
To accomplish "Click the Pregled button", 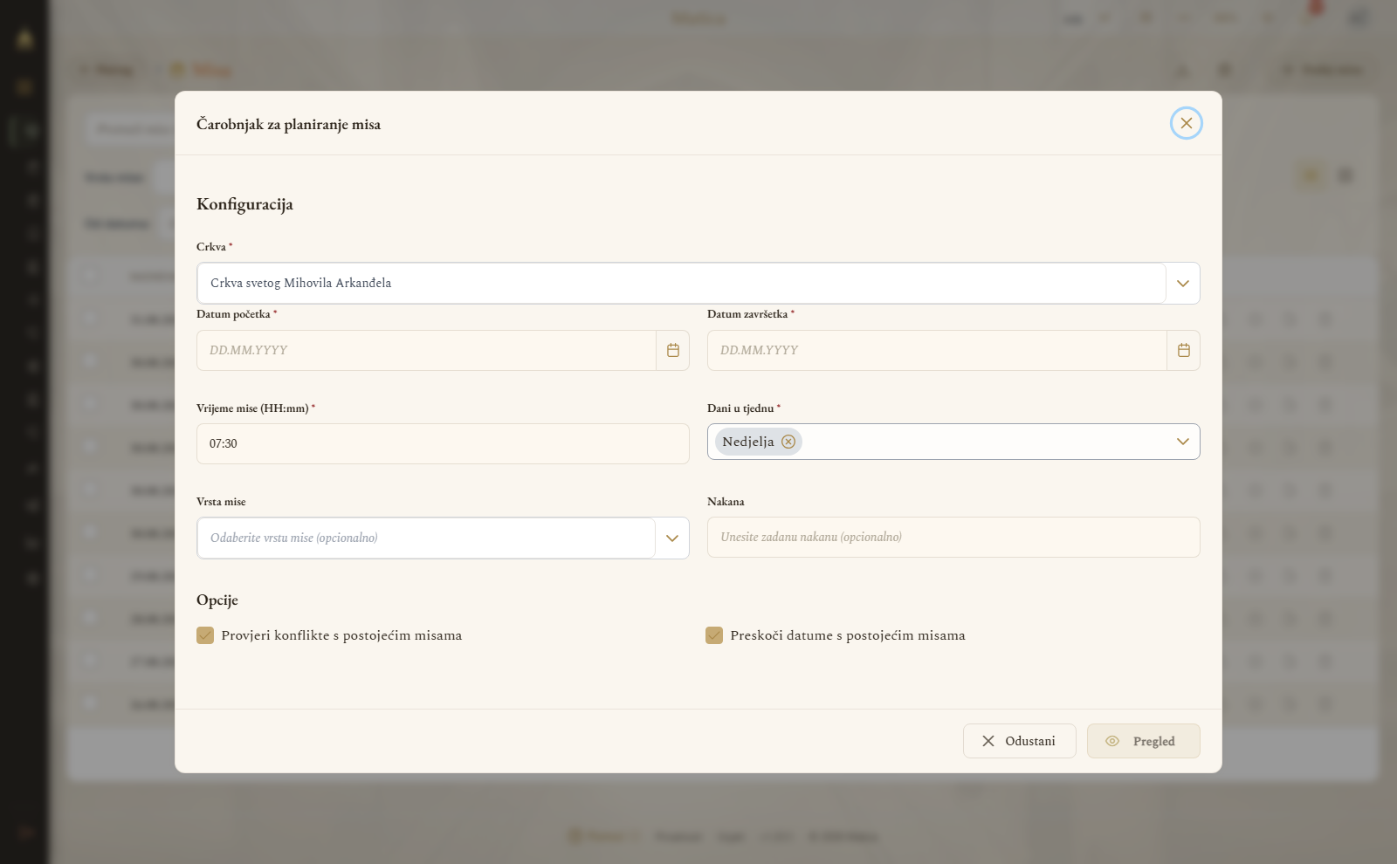I will (x=1143, y=741).
